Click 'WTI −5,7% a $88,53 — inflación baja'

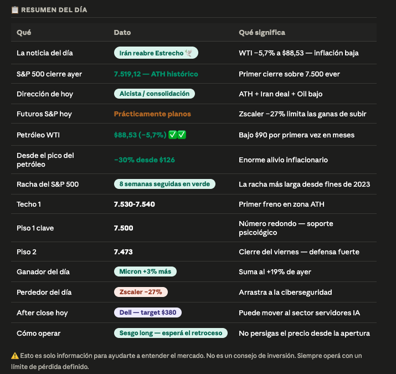click(x=299, y=53)
